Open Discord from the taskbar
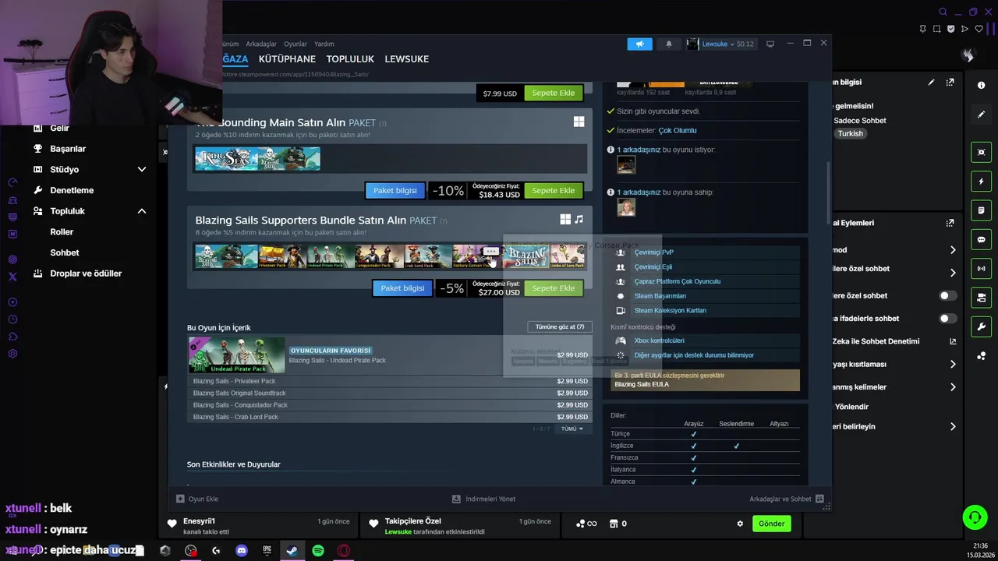This screenshot has height=561, width=998. click(x=242, y=551)
